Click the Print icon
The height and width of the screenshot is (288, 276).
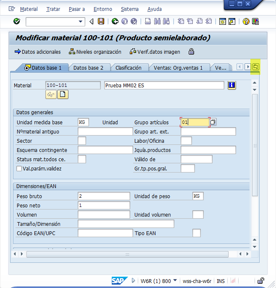point(148,21)
